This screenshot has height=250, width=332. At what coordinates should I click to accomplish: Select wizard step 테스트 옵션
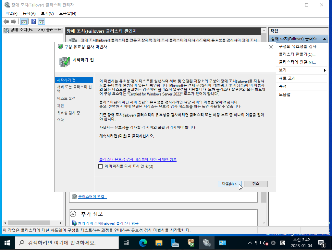click(x=66, y=98)
